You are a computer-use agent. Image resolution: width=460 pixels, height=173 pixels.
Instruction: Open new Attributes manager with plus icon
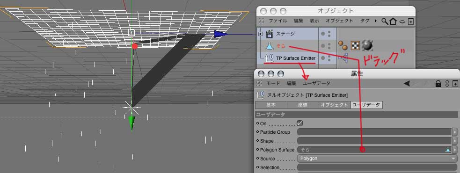[455, 84]
